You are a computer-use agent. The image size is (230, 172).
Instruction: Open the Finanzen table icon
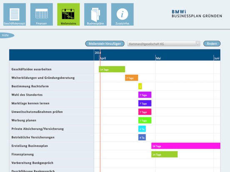(x=42, y=15)
